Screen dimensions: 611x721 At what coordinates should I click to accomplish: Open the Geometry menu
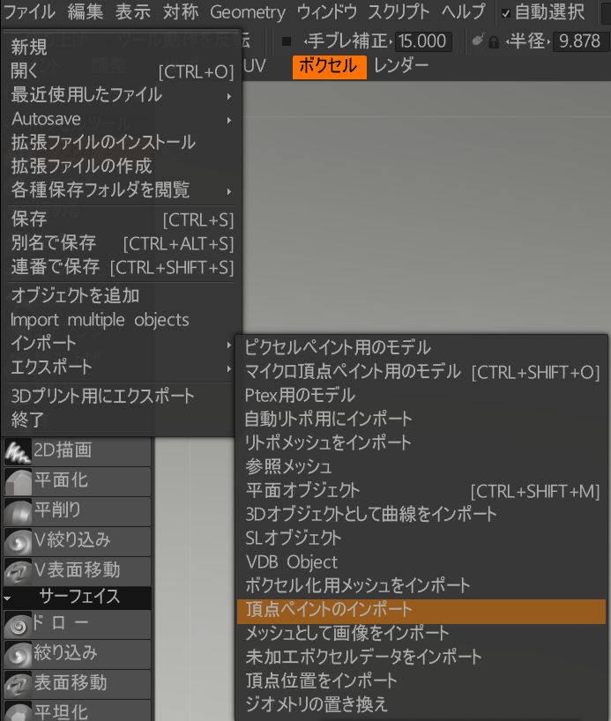click(248, 12)
